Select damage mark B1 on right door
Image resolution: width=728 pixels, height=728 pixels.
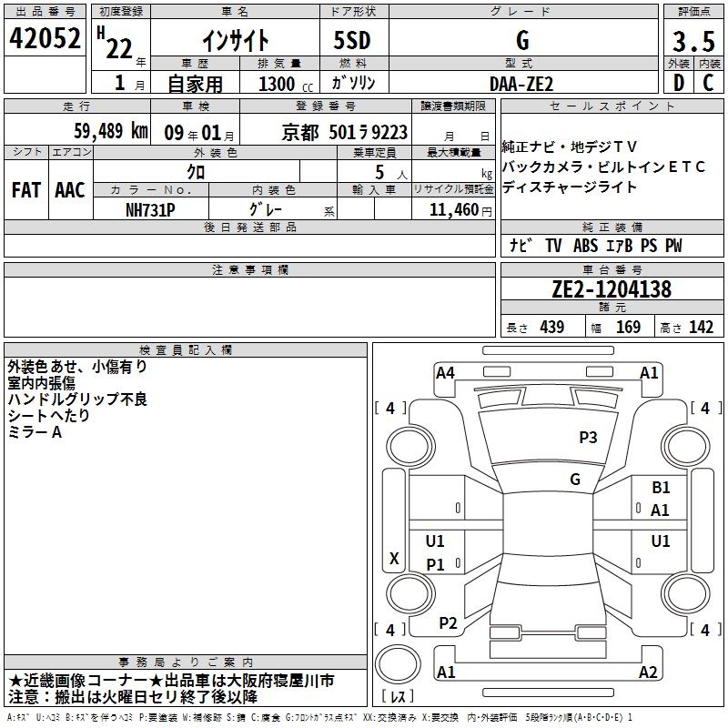point(661,488)
